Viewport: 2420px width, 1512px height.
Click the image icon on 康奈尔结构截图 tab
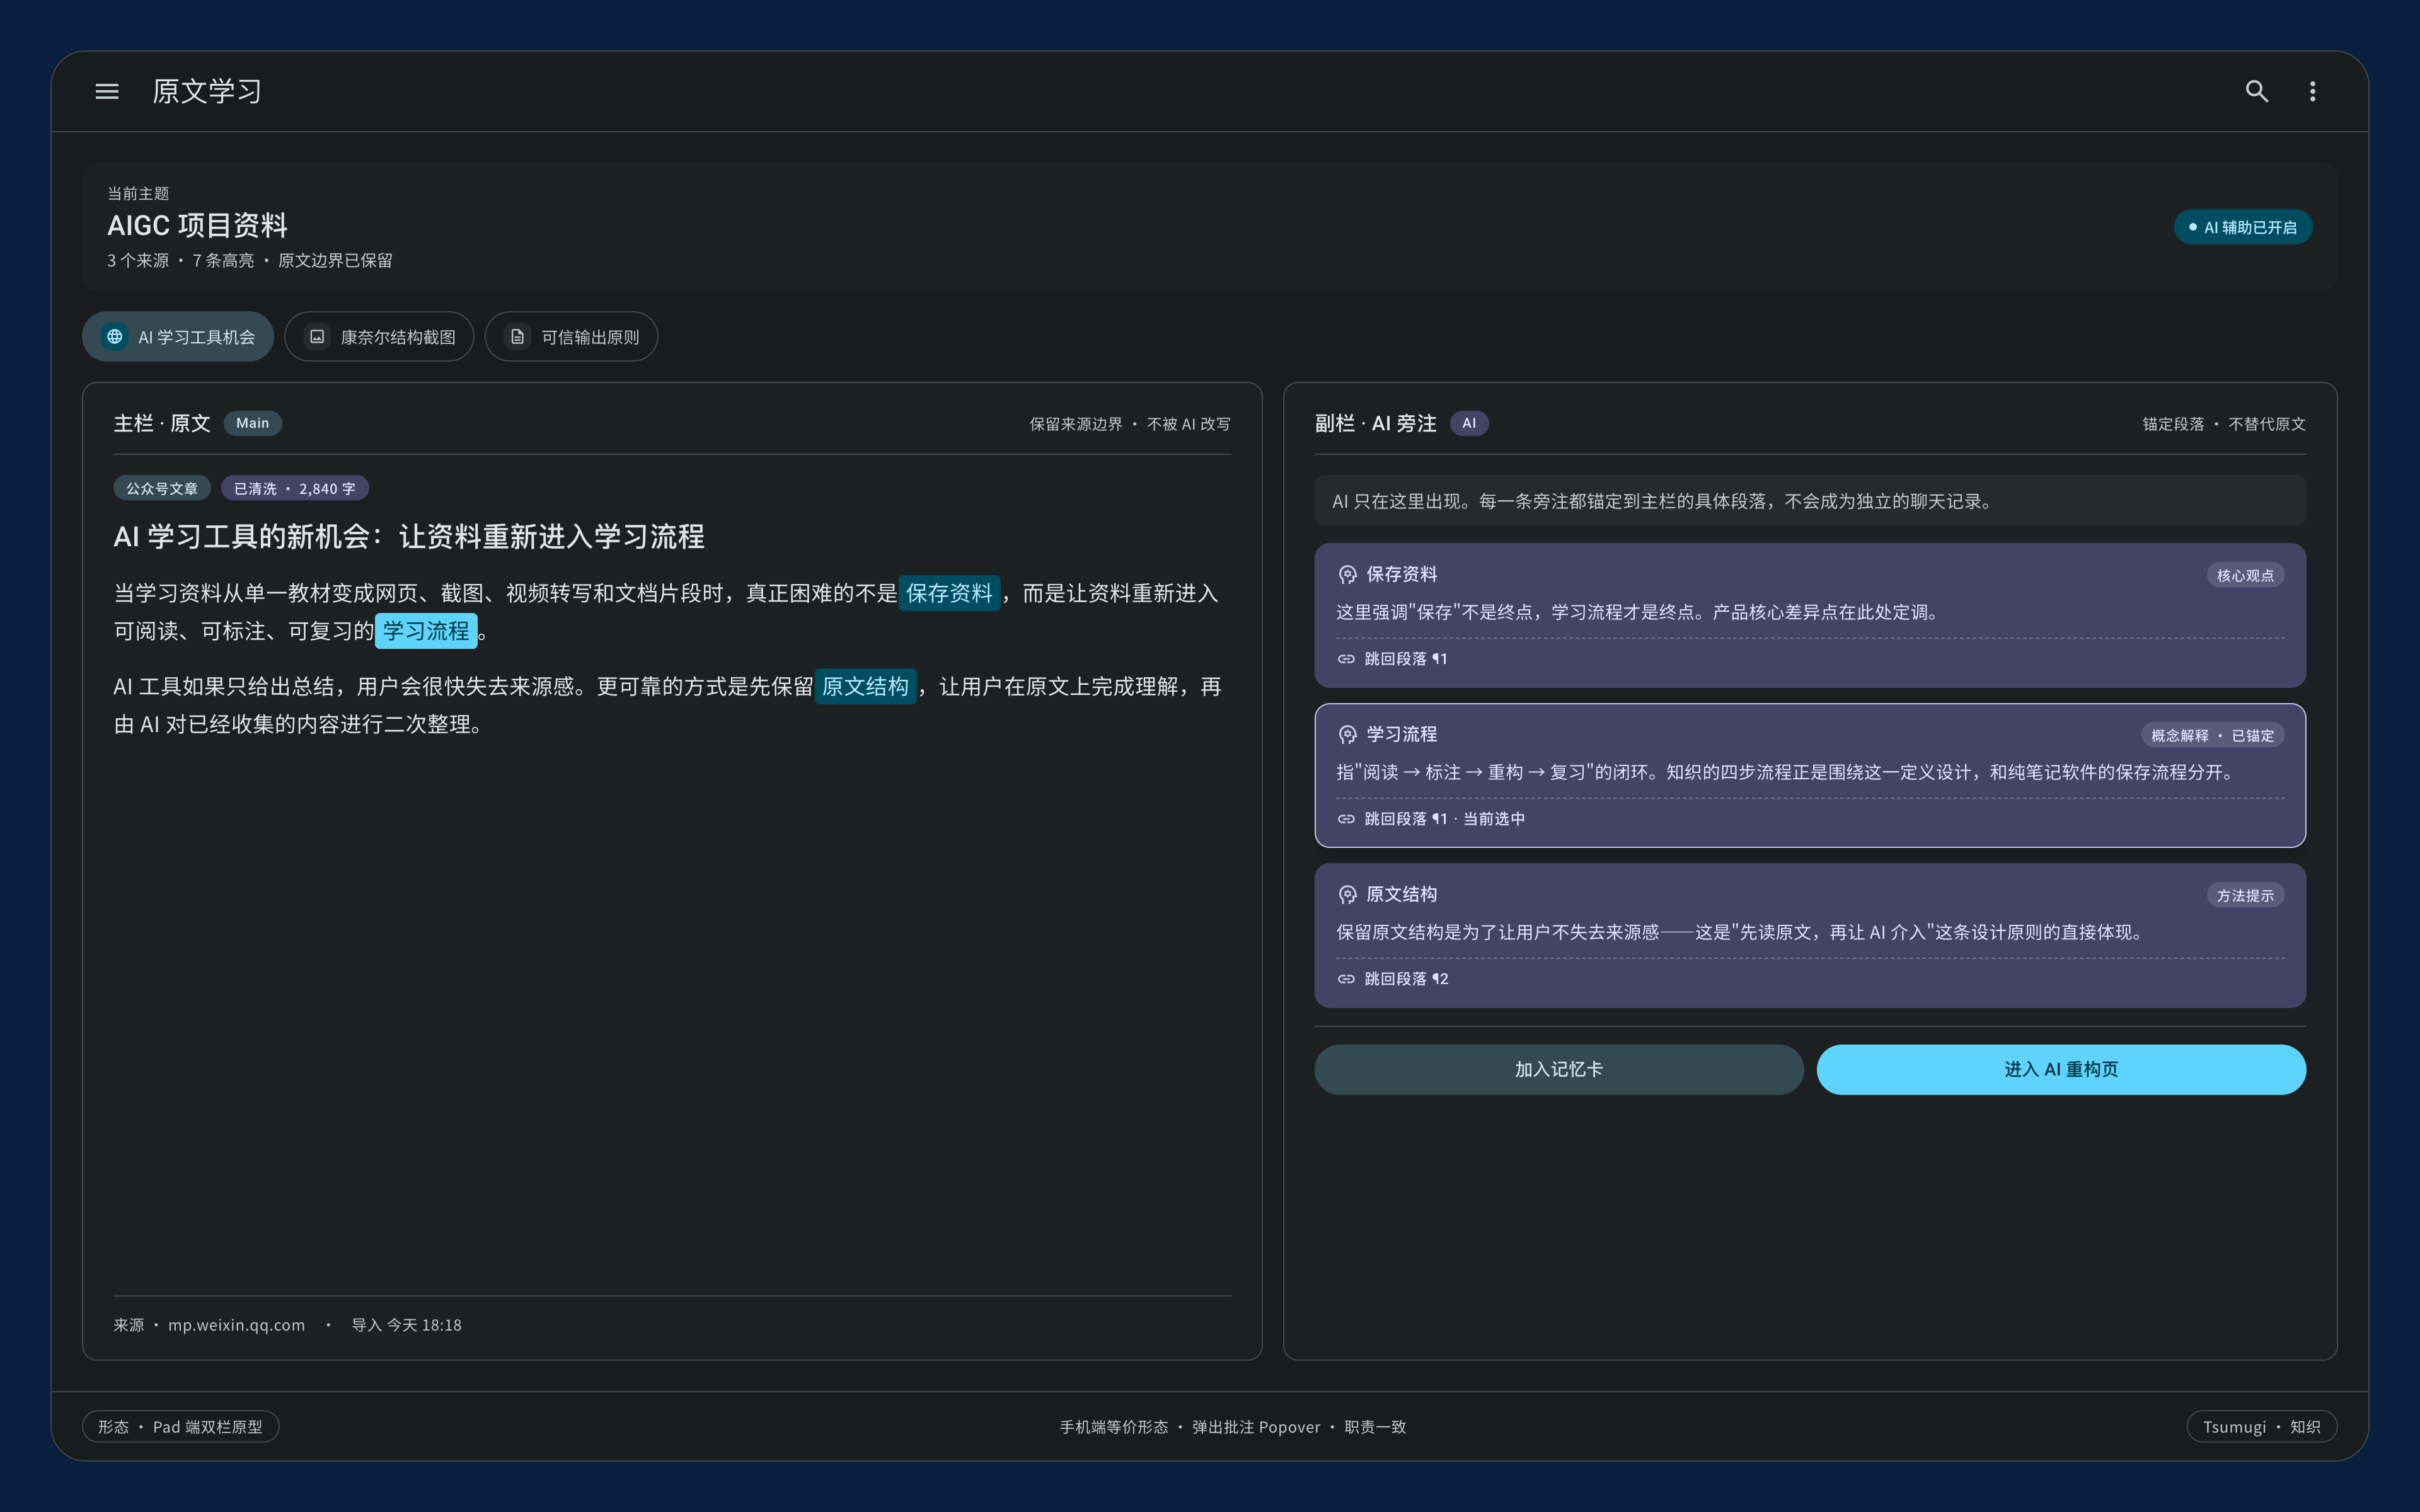(x=317, y=337)
